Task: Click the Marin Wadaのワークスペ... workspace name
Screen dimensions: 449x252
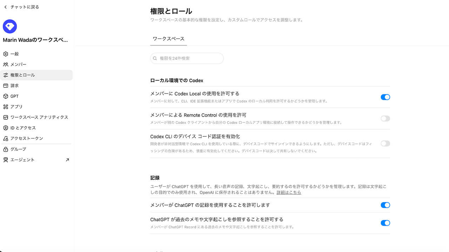Action: (35, 40)
